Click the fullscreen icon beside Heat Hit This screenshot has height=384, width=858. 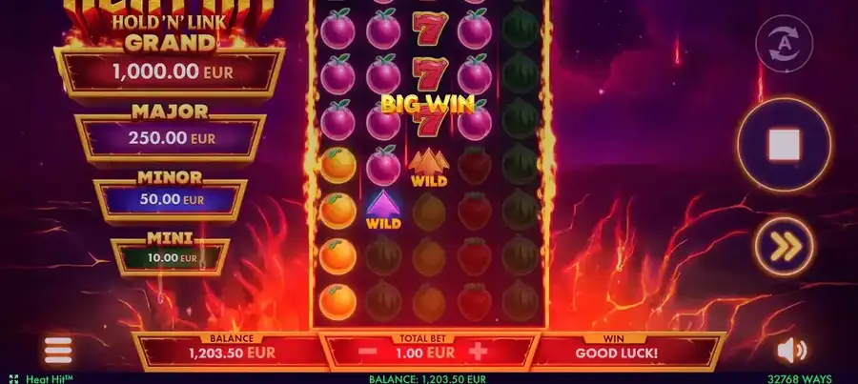click(x=13, y=378)
